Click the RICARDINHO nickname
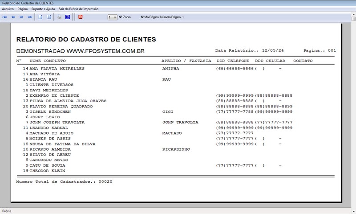The width and height of the screenshot is (356, 214). (x=176, y=149)
